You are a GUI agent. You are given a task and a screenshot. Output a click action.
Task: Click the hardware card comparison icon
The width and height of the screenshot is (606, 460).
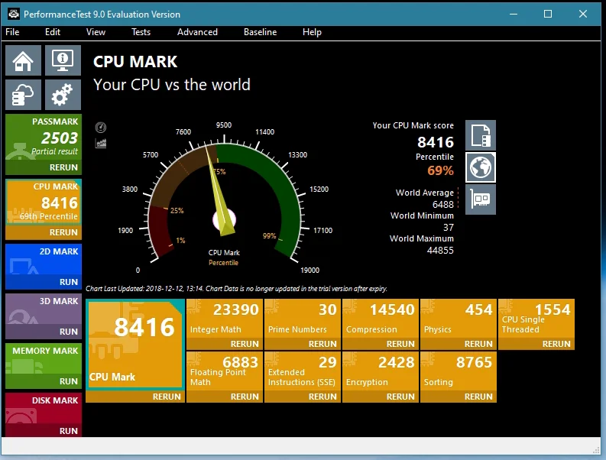481,199
